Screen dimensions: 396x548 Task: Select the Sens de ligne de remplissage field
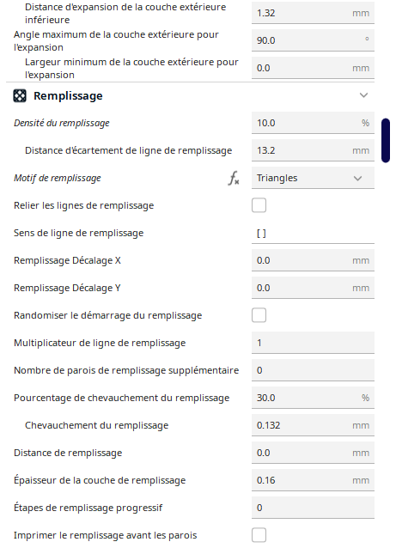coord(313,233)
